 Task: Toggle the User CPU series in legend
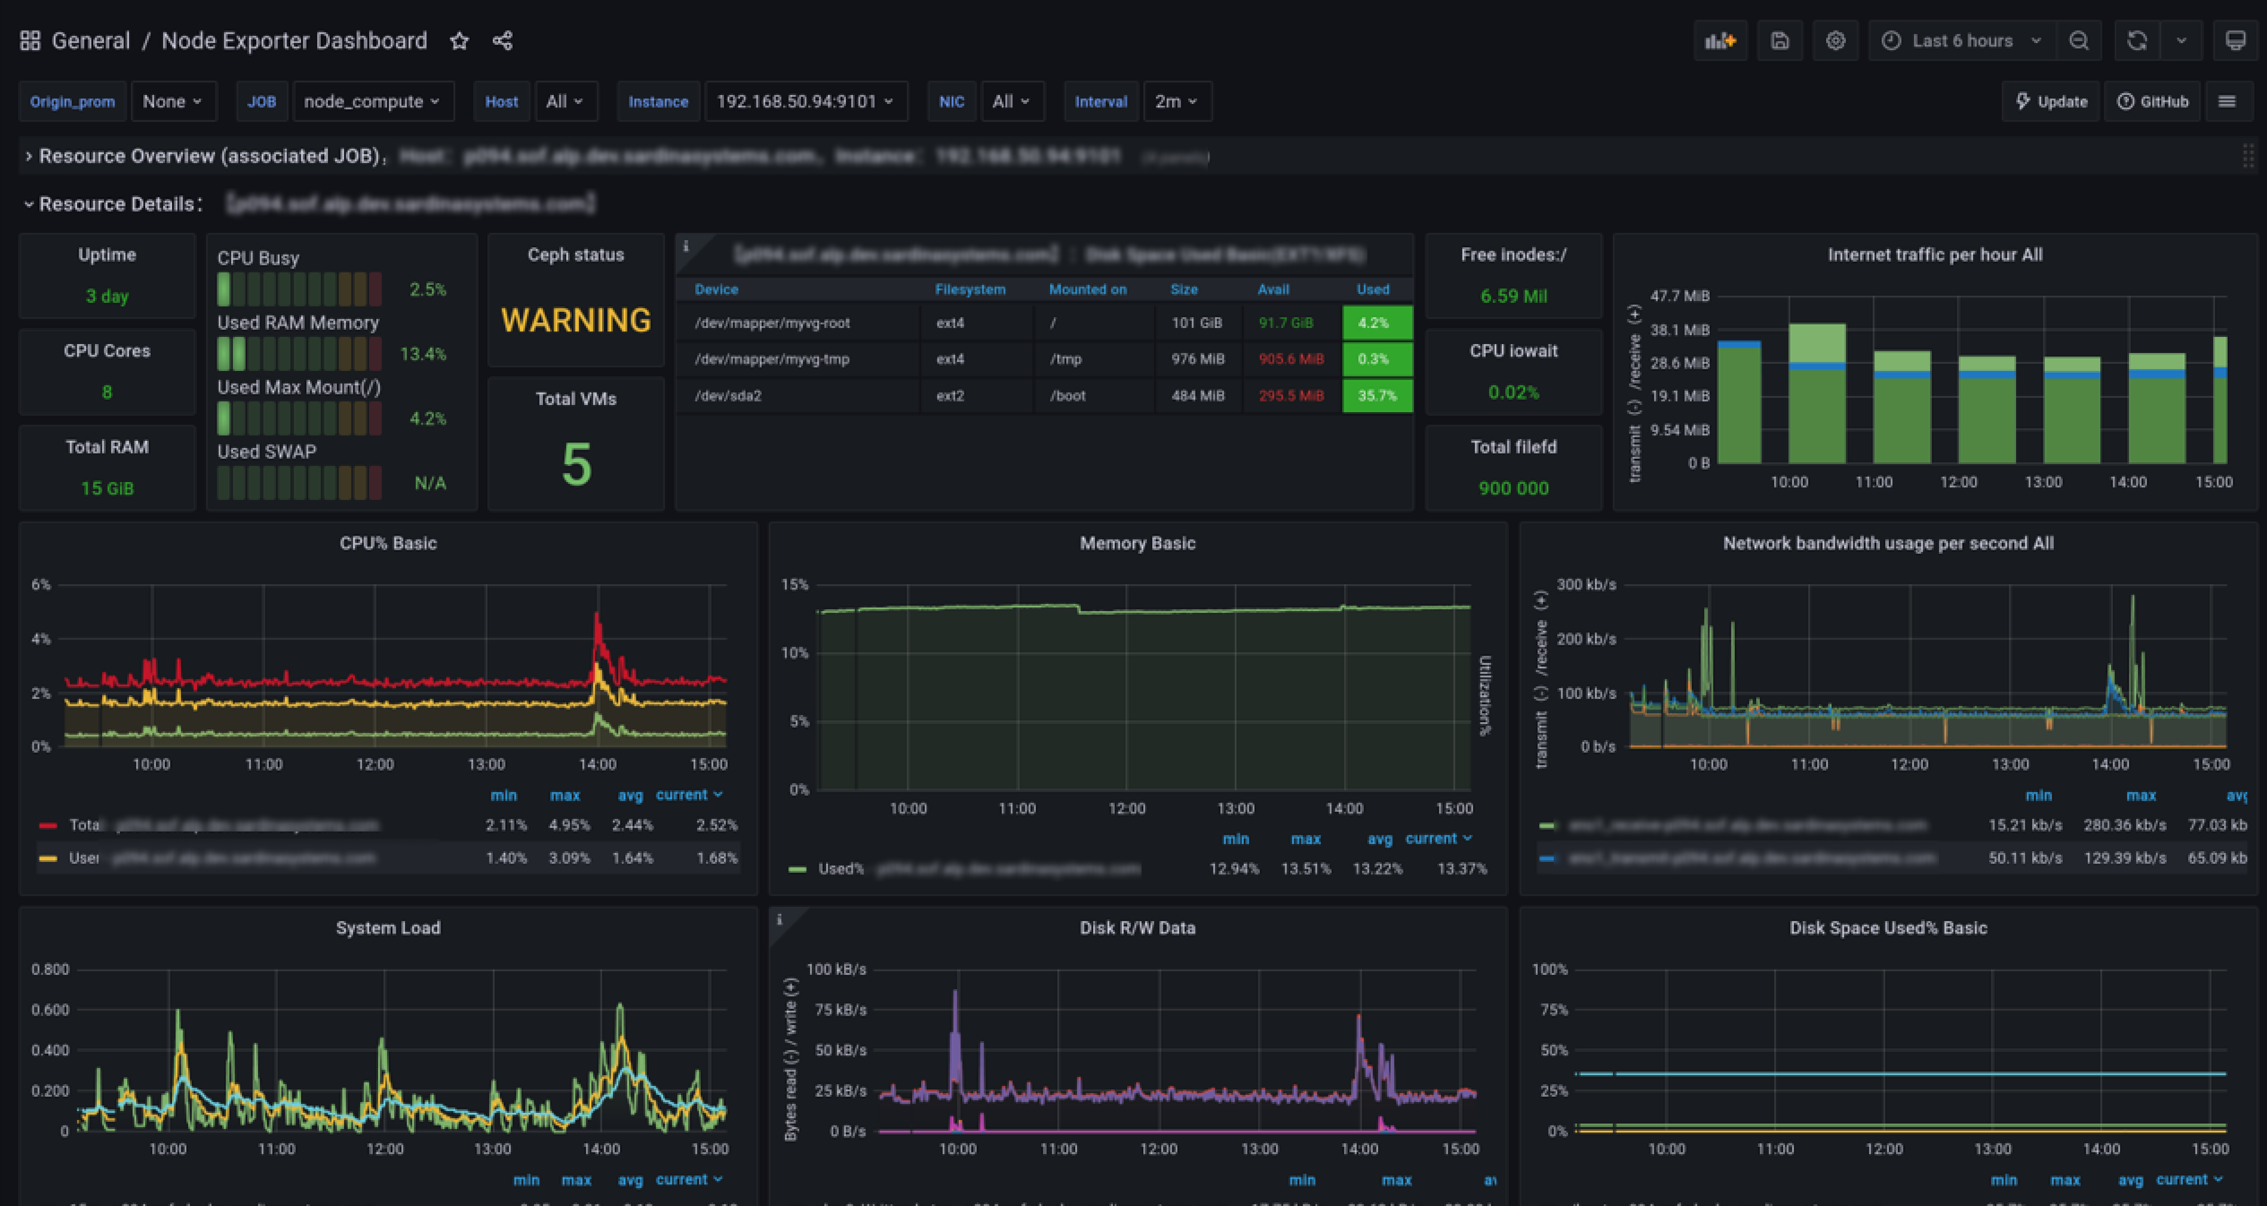[84, 857]
